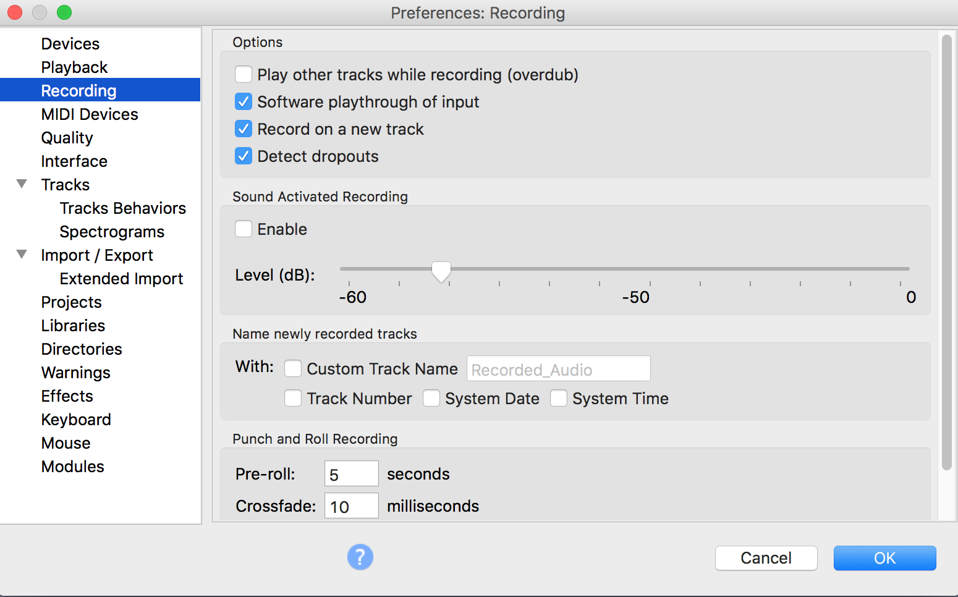Disable Software playthrough of input
Screen dimensions: 958x597
244,102
